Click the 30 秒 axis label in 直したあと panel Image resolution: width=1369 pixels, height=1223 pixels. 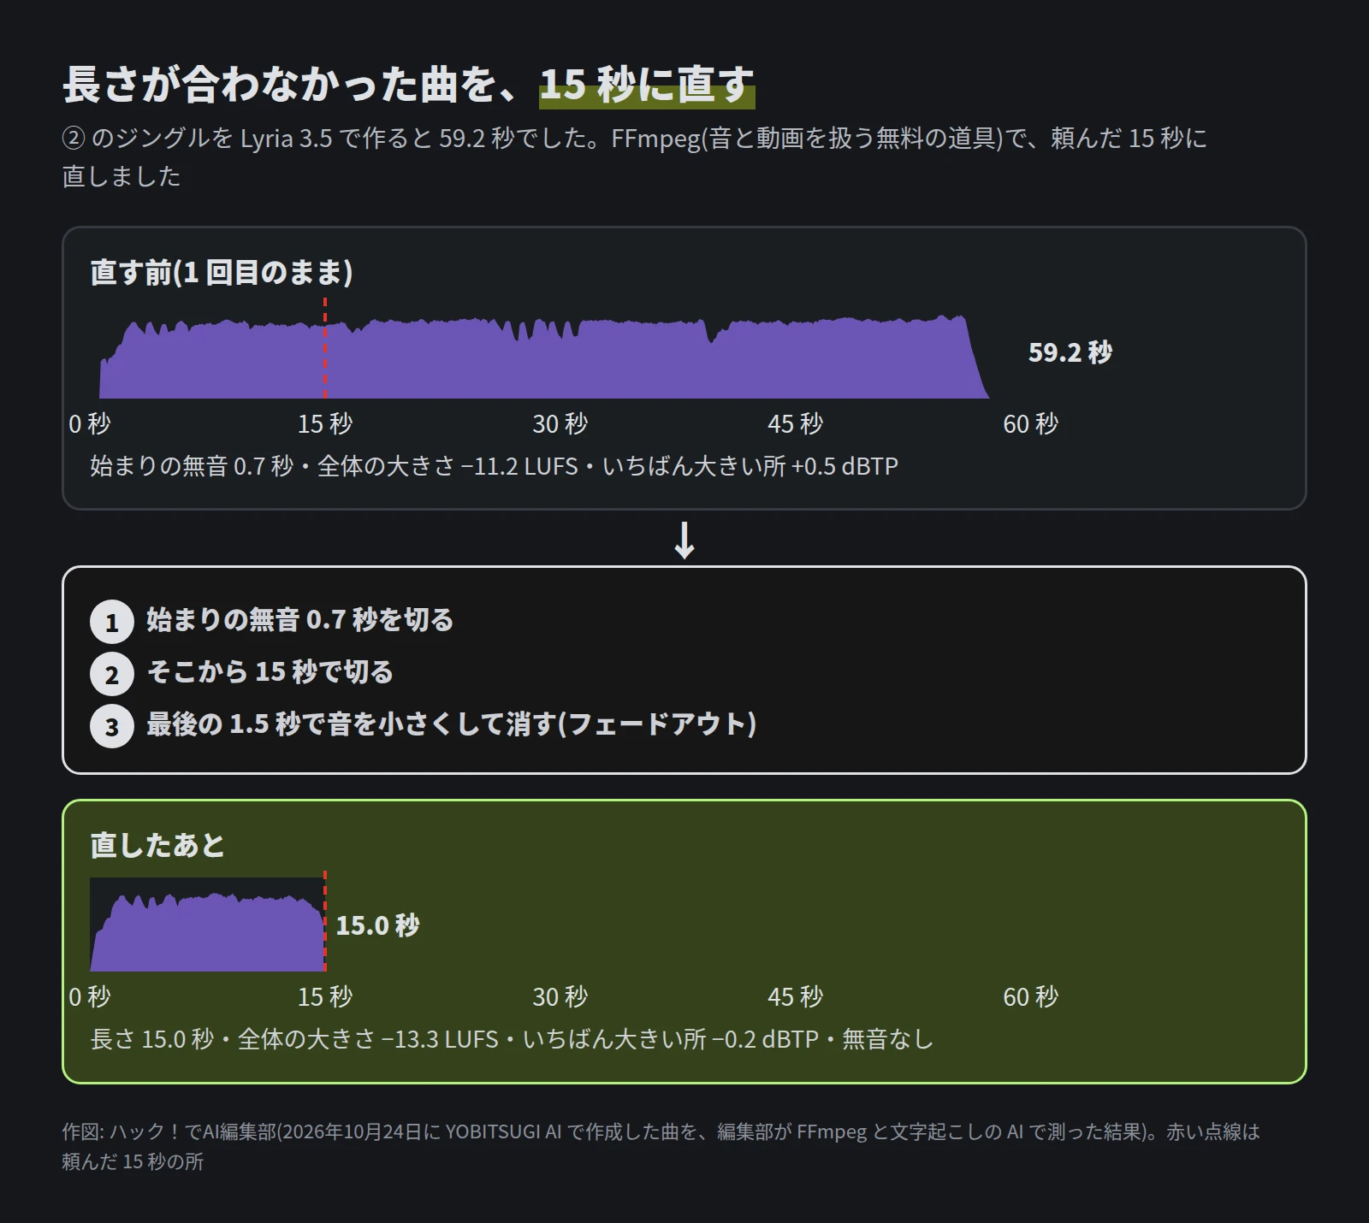pyautogui.click(x=560, y=996)
